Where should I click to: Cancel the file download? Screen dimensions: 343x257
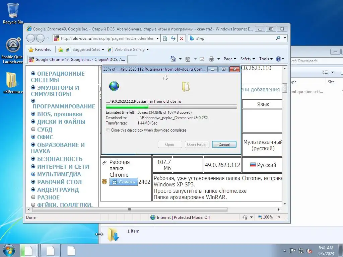[x=224, y=145]
